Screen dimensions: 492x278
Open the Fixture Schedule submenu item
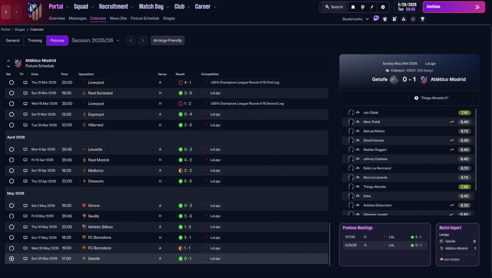(x=145, y=18)
